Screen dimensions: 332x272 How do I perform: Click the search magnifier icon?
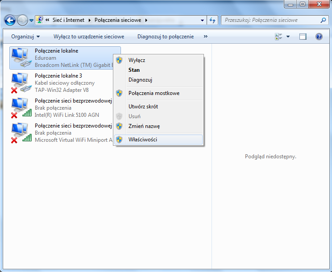tap(324, 20)
